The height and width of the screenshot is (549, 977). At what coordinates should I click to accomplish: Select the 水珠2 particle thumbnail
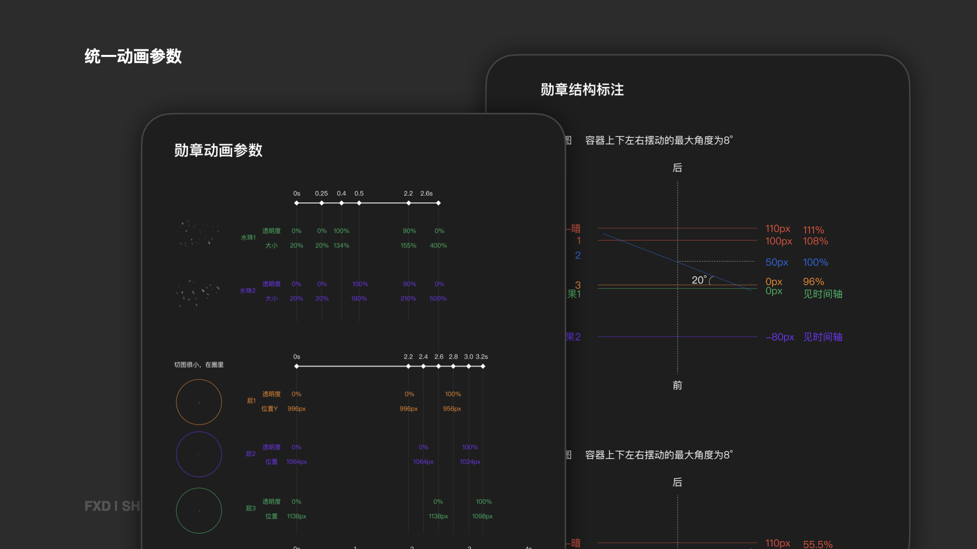coord(198,293)
